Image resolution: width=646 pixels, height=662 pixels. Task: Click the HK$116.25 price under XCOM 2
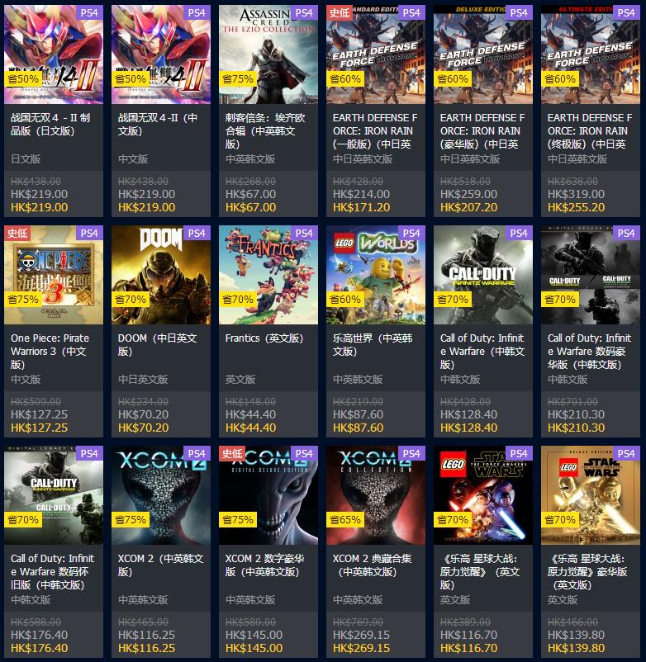(146, 648)
